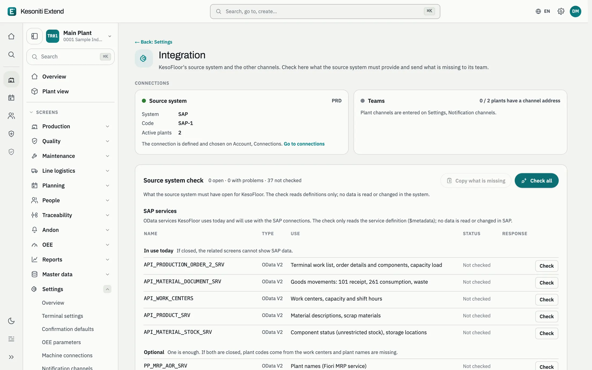Expand the rail with the double chevron

[11, 357]
